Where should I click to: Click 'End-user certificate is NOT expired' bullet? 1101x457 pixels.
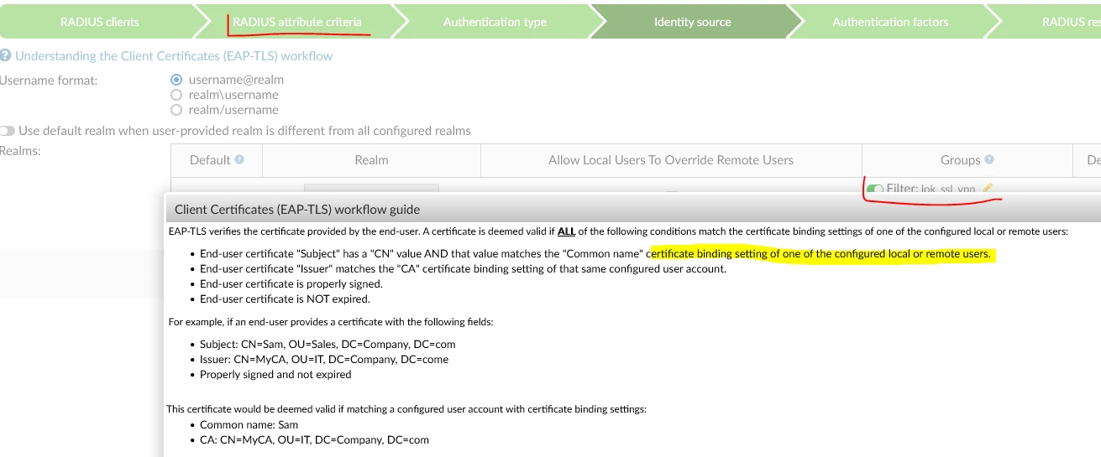285,299
